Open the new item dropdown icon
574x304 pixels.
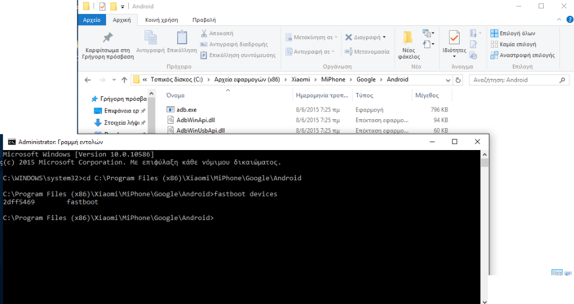[428, 33]
